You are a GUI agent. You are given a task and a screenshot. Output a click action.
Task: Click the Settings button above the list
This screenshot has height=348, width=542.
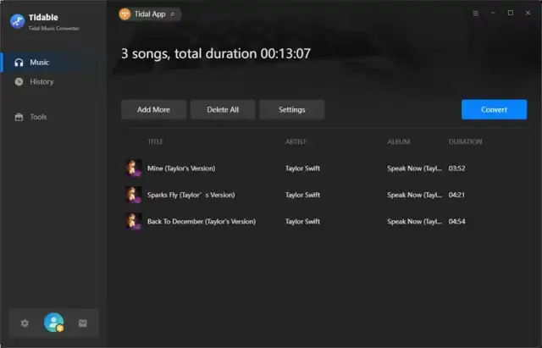291,109
